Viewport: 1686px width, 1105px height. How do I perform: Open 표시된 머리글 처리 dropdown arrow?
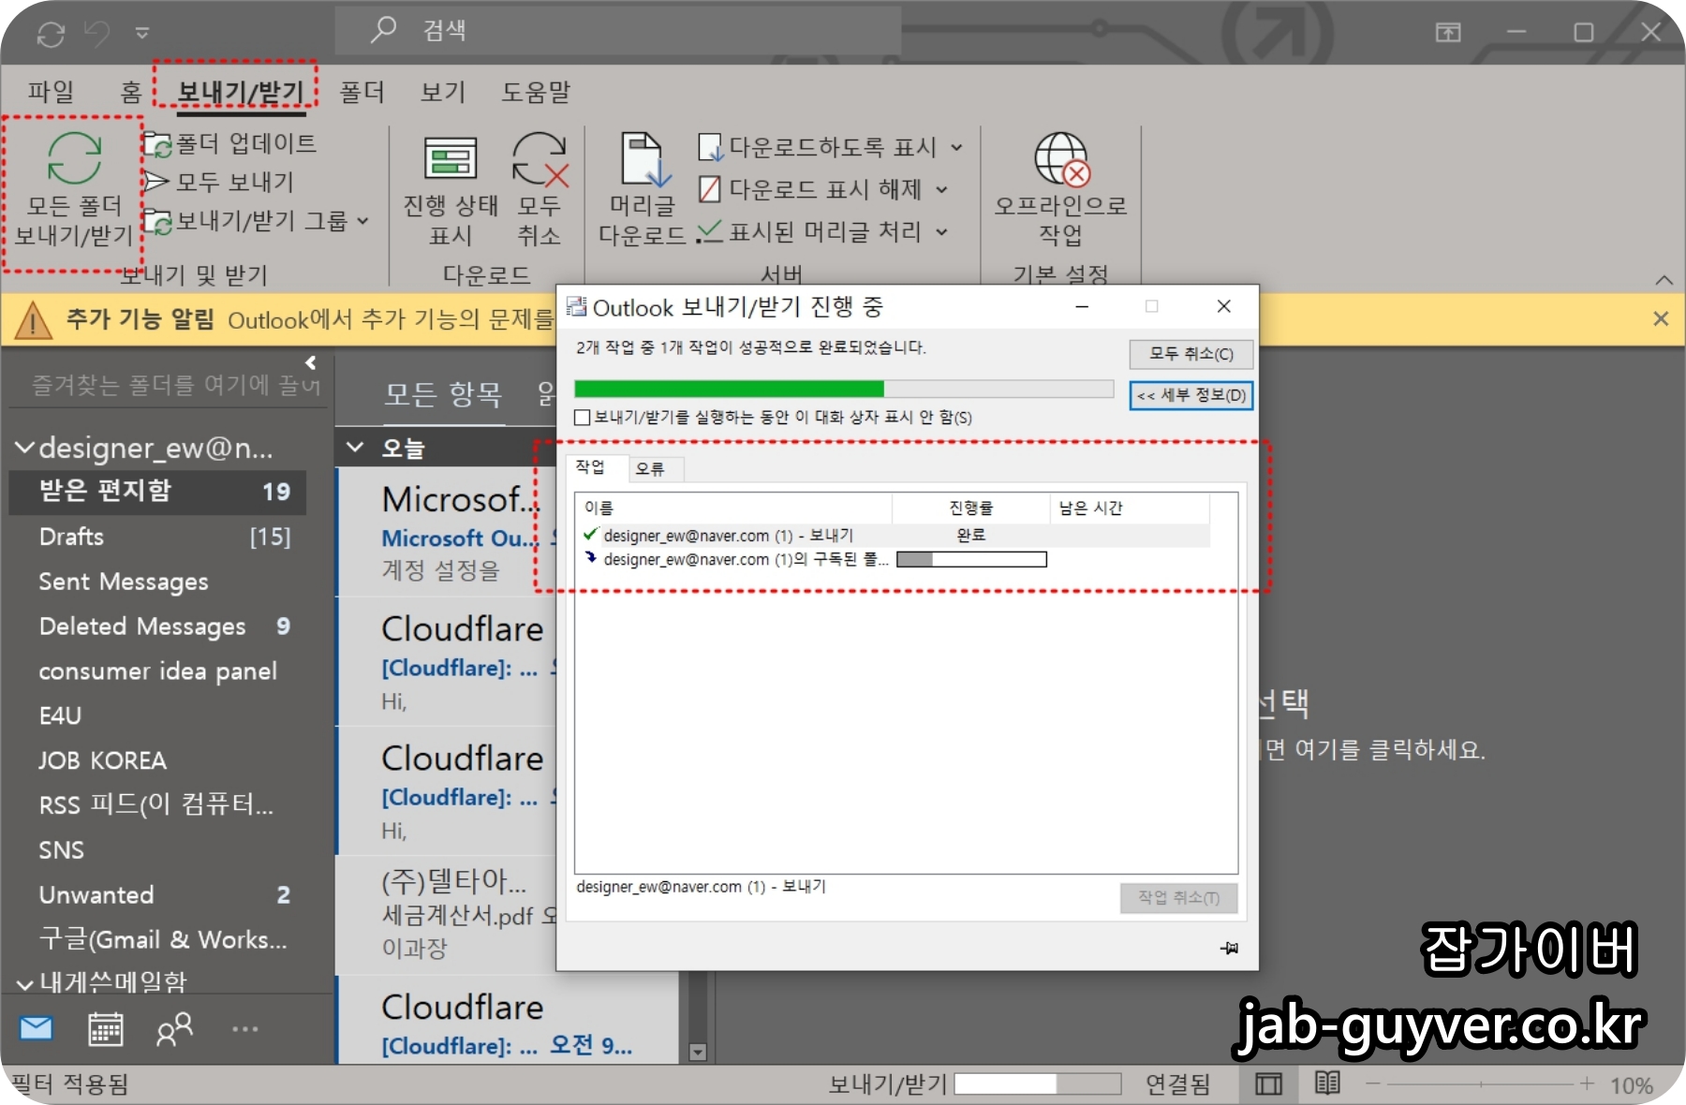click(x=942, y=232)
